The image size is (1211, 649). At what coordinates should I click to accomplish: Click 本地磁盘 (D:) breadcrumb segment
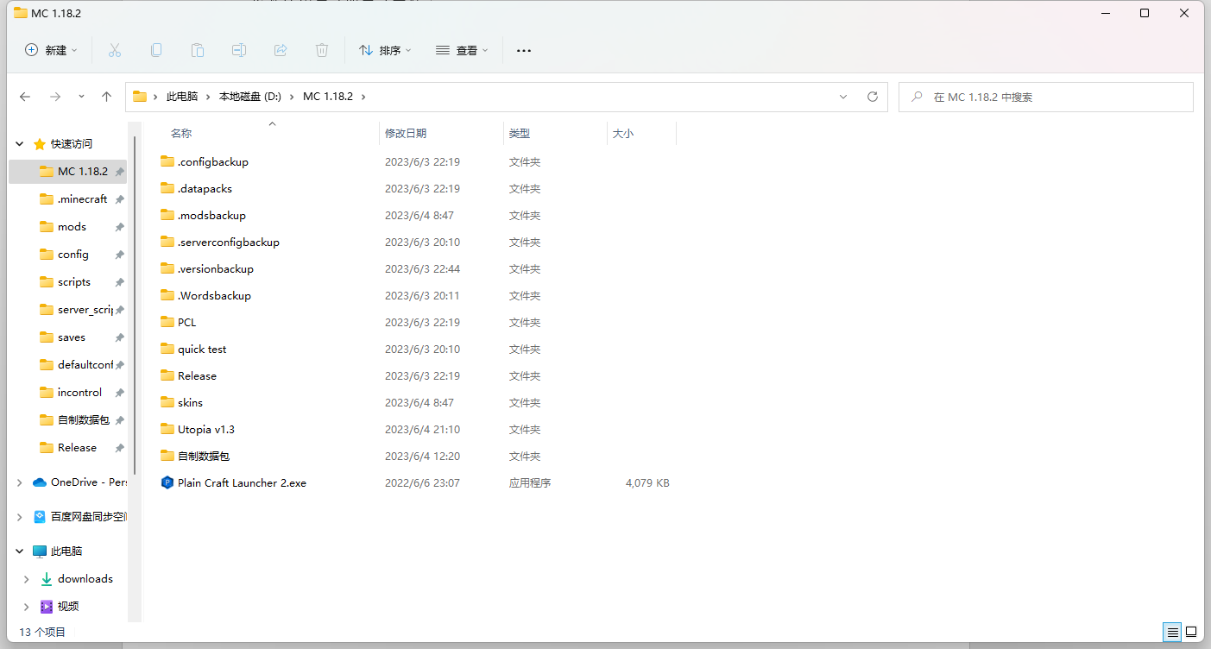click(x=250, y=97)
